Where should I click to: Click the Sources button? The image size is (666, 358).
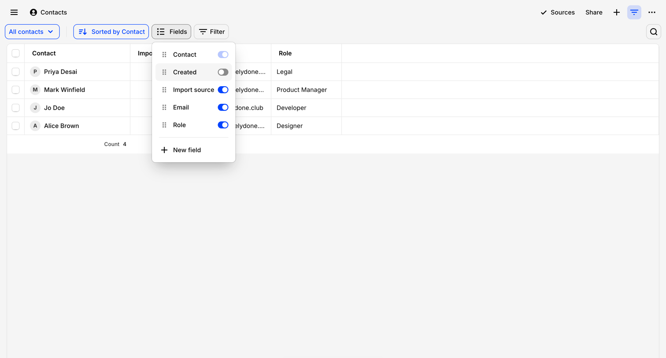[x=558, y=12]
